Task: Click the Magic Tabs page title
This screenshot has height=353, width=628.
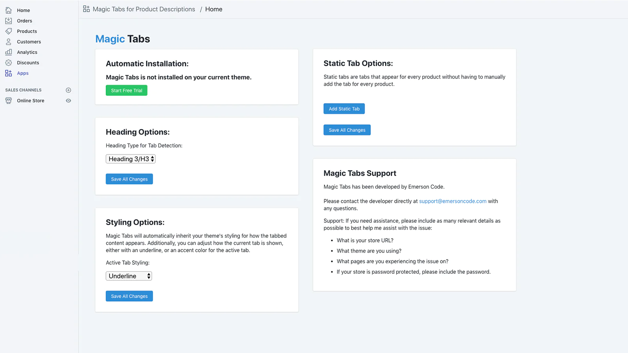Action: click(x=122, y=39)
